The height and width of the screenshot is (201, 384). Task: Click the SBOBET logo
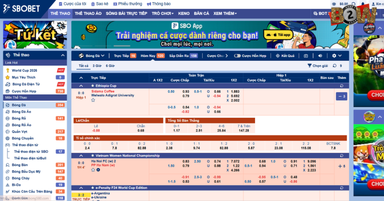[21, 9]
